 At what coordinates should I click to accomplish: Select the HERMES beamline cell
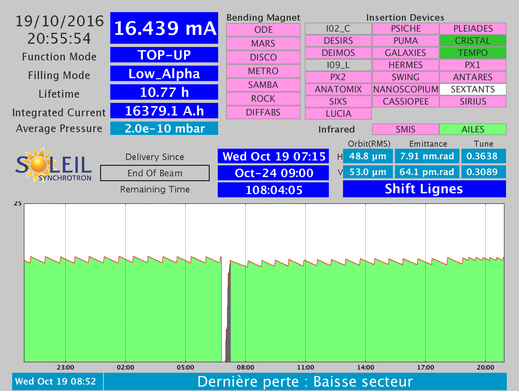click(x=405, y=65)
